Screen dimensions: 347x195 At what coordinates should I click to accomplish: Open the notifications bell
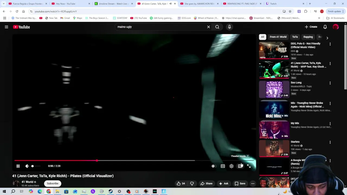click(325, 27)
